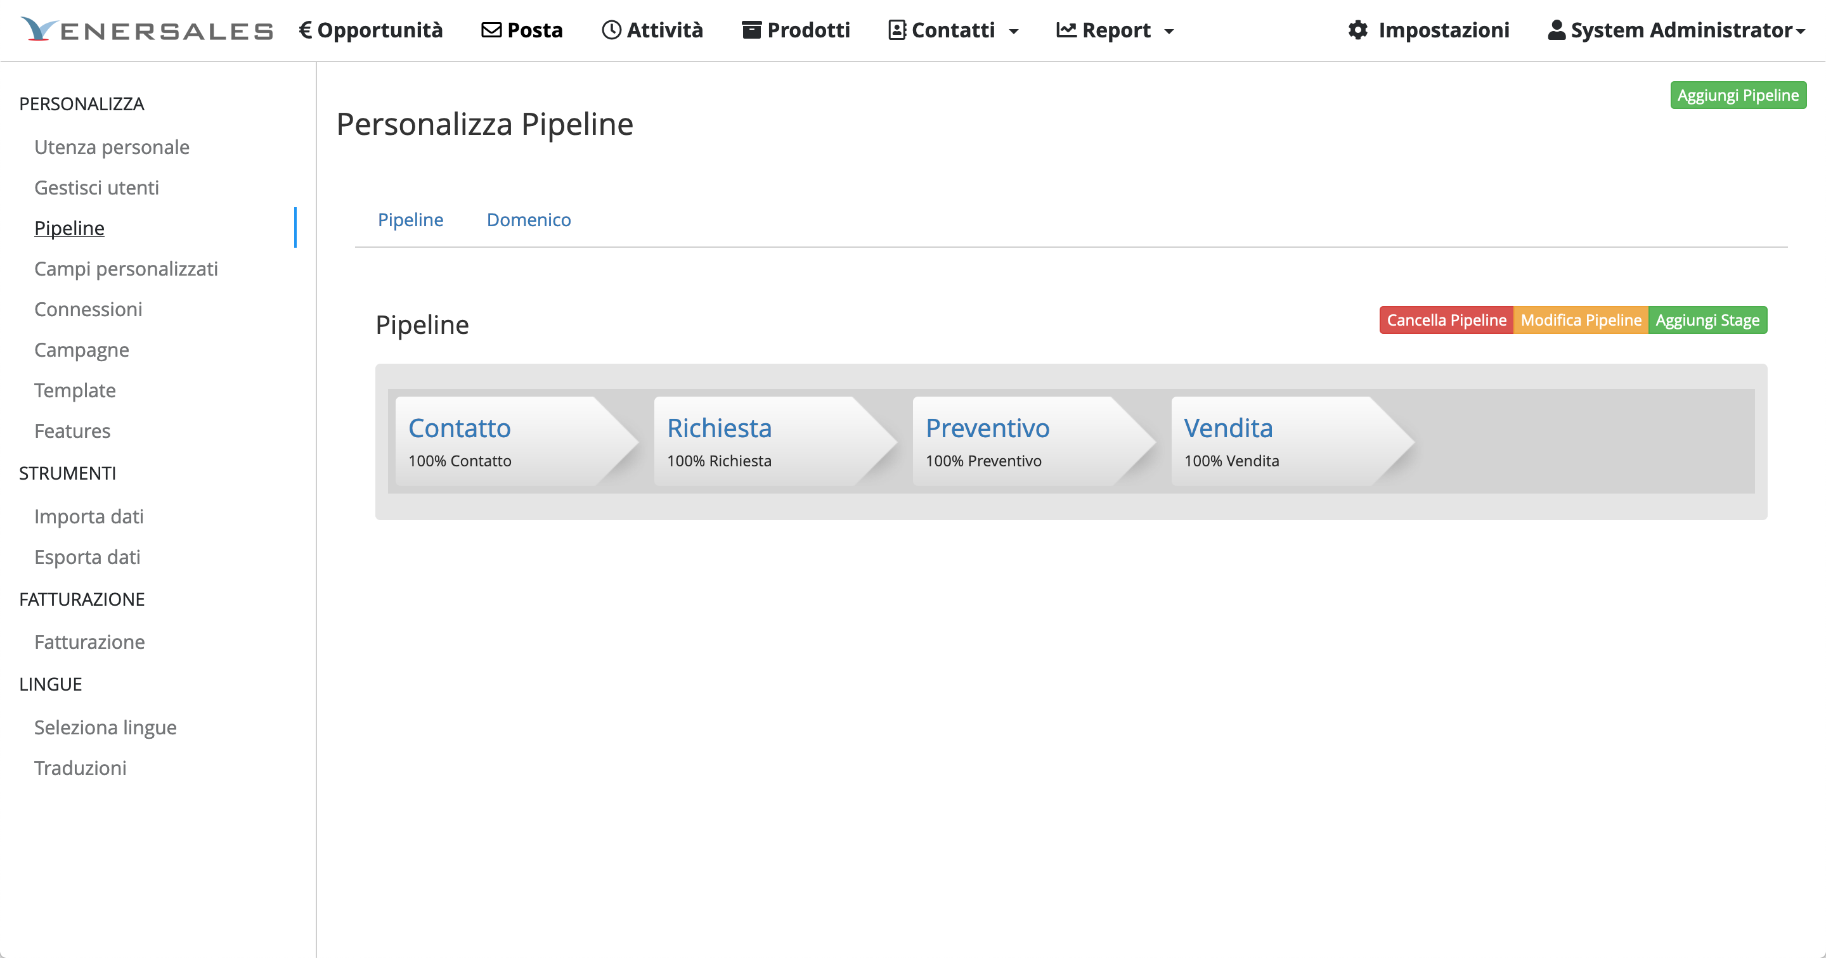Open Importa dati in the sidebar

point(89,516)
